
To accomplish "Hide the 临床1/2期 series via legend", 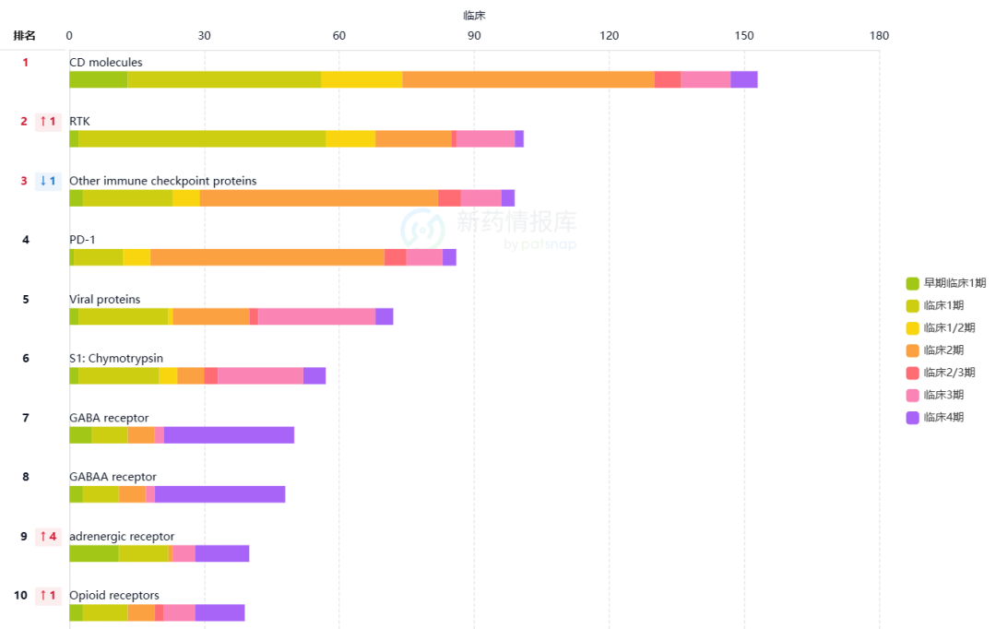I will (x=941, y=327).
